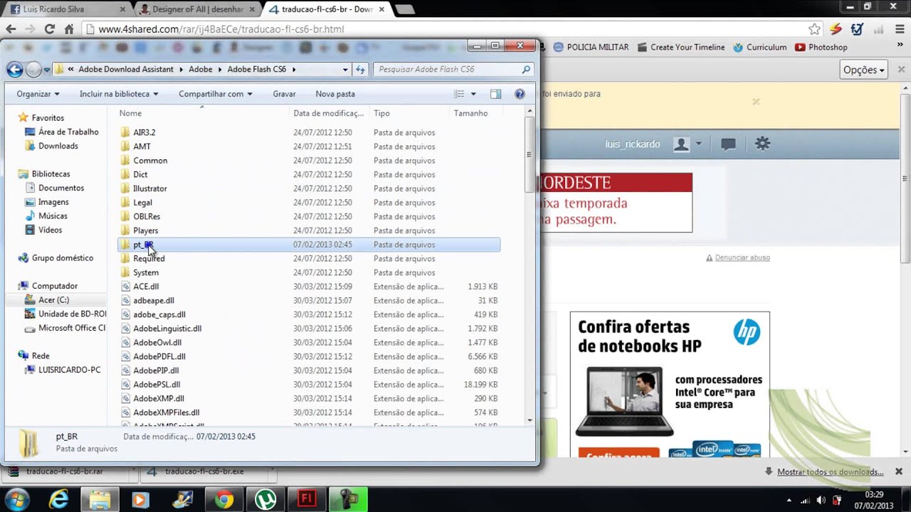
Task: Click the 4shared messages chat icon
Action: coord(728,144)
